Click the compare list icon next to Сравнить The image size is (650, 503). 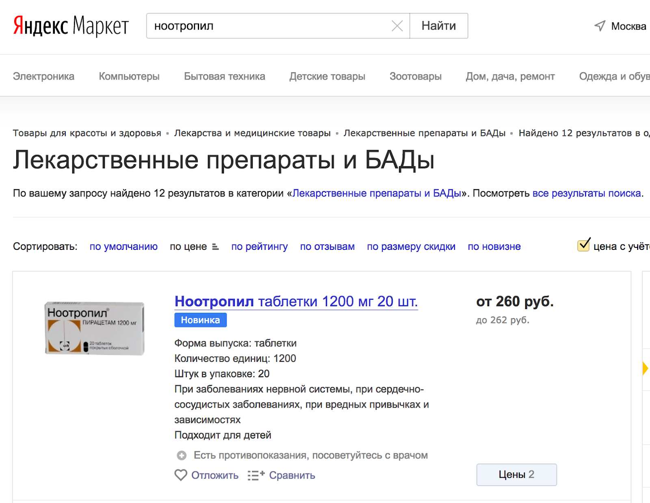(256, 475)
